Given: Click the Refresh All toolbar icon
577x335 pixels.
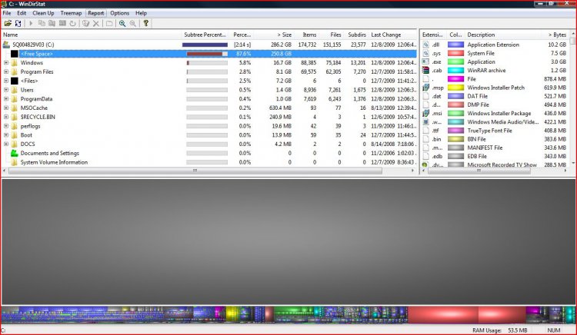Looking at the screenshot, I should (x=18, y=24).
